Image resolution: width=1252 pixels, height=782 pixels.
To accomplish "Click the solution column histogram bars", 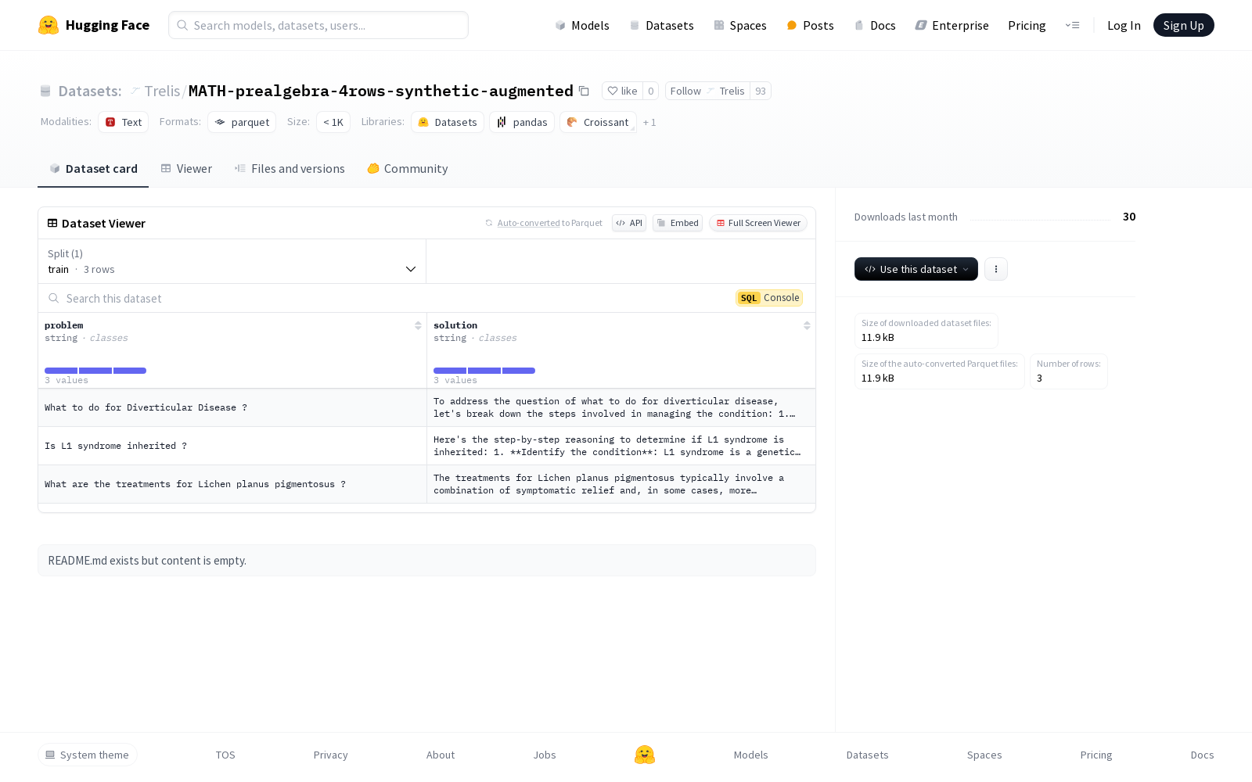I will [484, 371].
